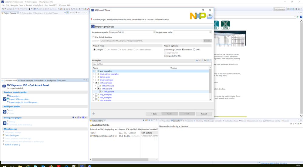Click the Cancel button in wizard
Image resolution: width=303 pixels, height=167 pixels.
(204, 114)
